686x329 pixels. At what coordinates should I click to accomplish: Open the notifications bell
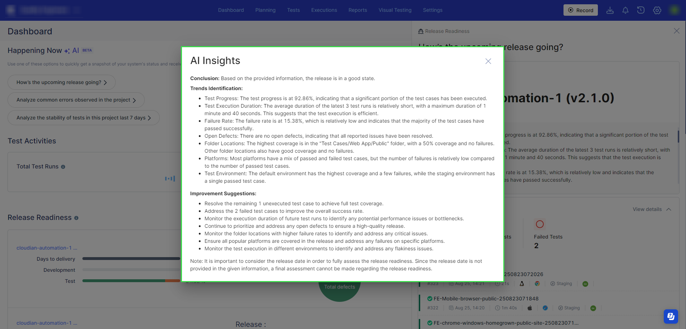tap(625, 10)
